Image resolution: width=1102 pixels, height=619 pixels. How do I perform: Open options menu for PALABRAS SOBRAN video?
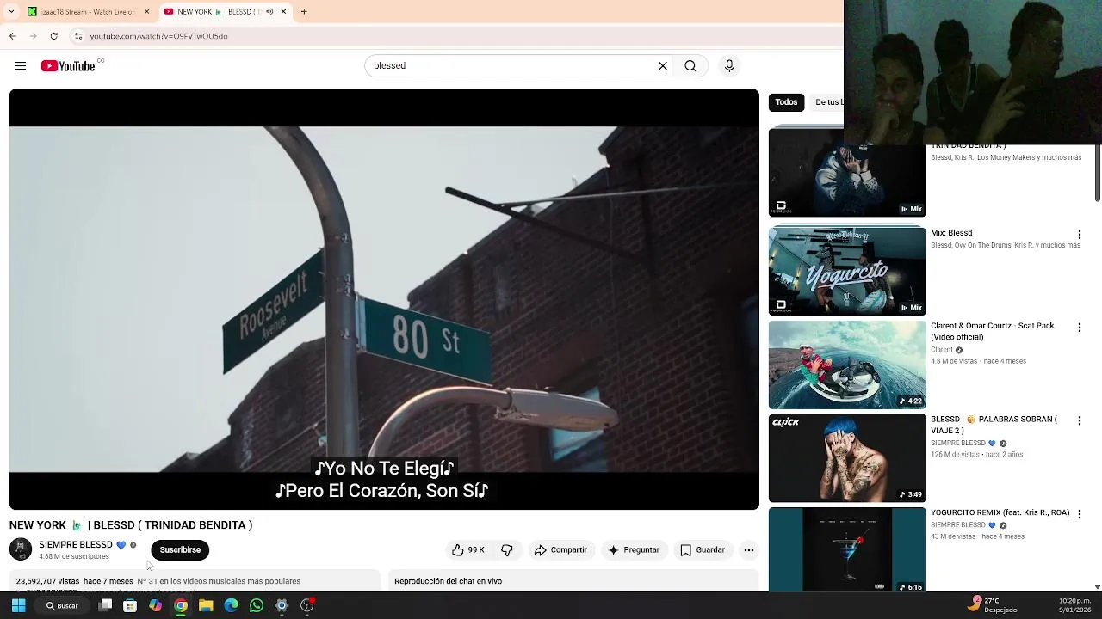(1079, 420)
